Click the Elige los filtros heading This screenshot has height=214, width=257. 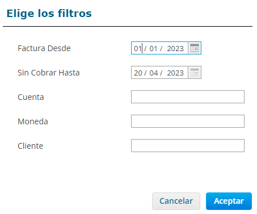coord(49,14)
